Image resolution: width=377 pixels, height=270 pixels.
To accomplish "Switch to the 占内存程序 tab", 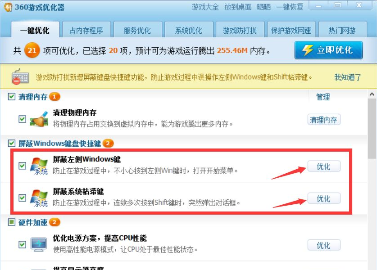I will (86, 30).
